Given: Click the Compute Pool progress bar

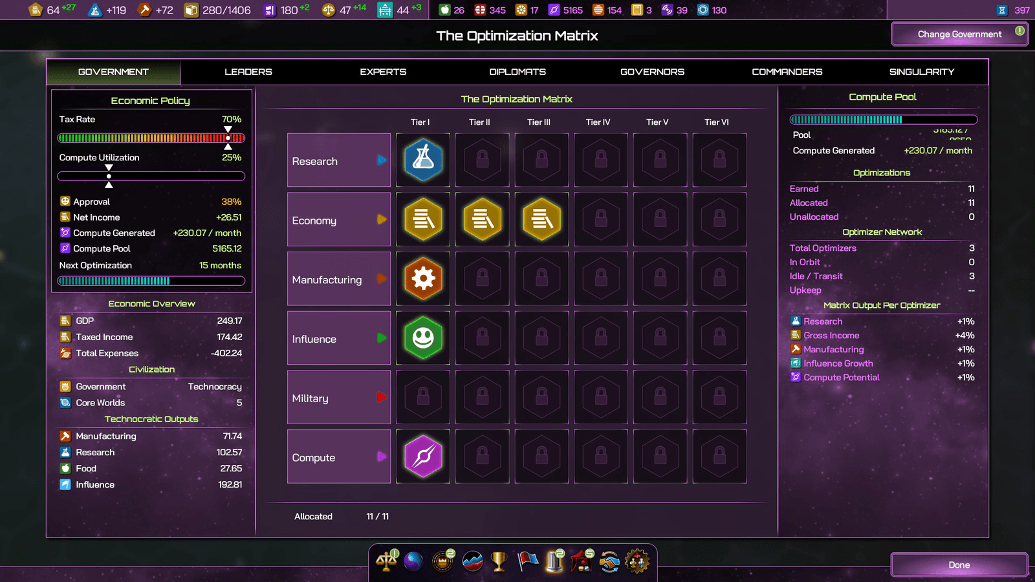Looking at the screenshot, I should [883, 120].
